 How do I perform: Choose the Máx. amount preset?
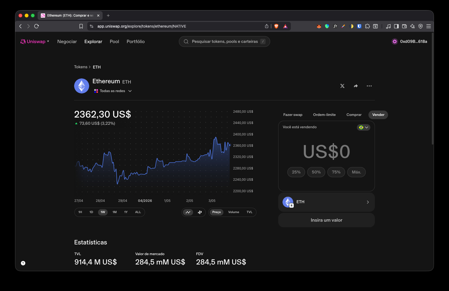tap(356, 172)
